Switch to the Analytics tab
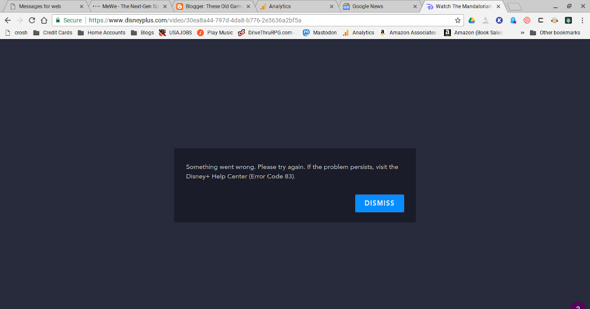590x309 pixels. click(296, 6)
